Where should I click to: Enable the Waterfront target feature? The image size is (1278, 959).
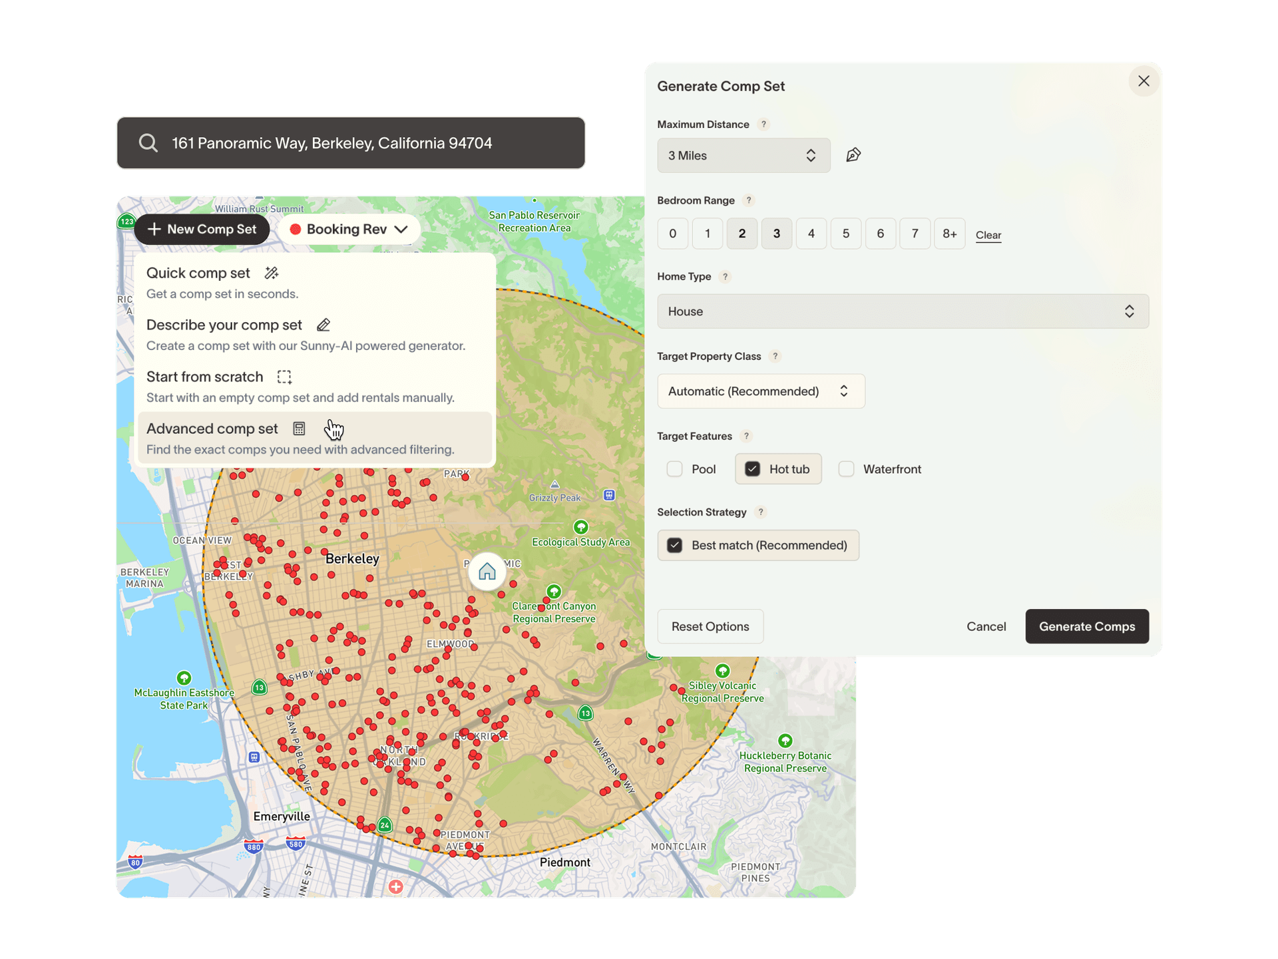pos(846,469)
